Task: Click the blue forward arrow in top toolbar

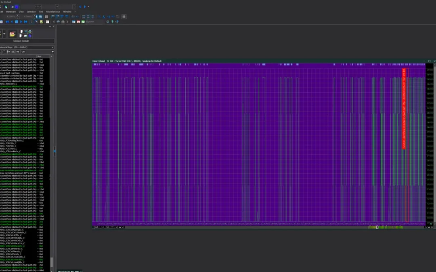Action: (85, 7)
